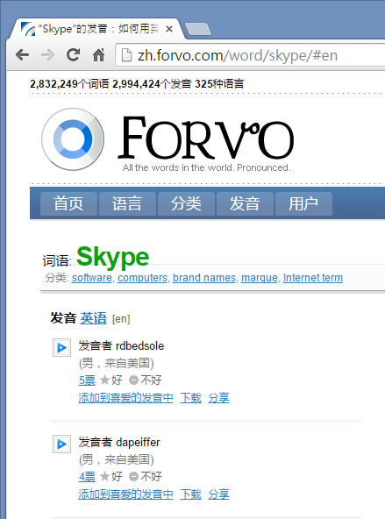The width and height of the screenshot is (385, 519).
Task: Click the 'All the words in the world' tagline
Action: coord(207,167)
